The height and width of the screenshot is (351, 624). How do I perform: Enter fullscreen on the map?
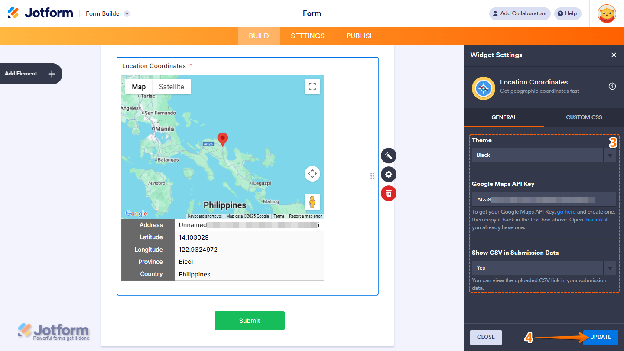point(312,86)
